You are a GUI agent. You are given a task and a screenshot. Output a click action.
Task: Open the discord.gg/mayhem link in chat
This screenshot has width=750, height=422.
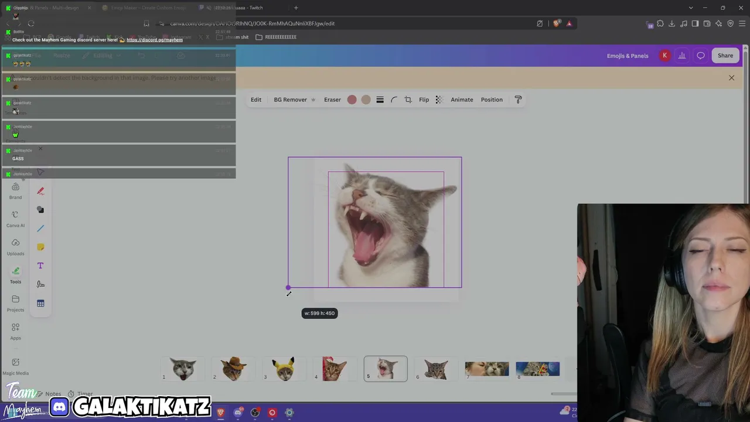coord(155,40)
